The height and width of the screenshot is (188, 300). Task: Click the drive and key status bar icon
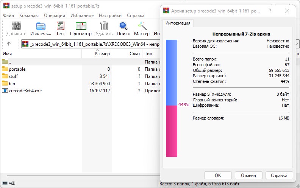coord(9,184)
